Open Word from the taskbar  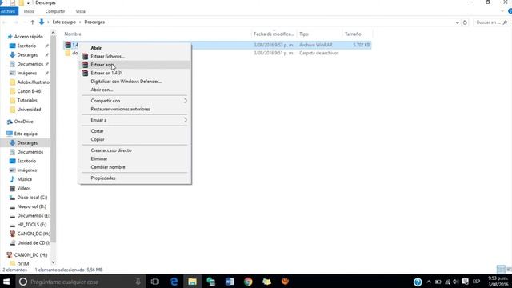[230, 282]
